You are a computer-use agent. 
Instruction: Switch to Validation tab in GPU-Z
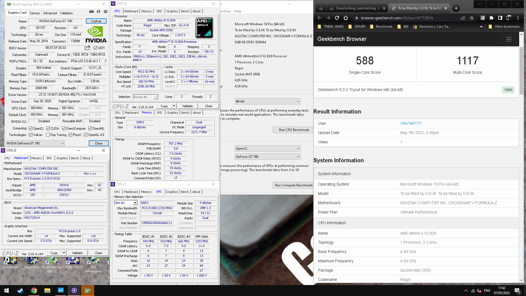click(x=66, y=13)
